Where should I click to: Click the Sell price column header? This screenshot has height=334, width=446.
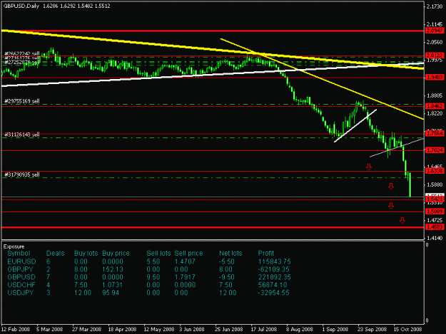point(188,253)
